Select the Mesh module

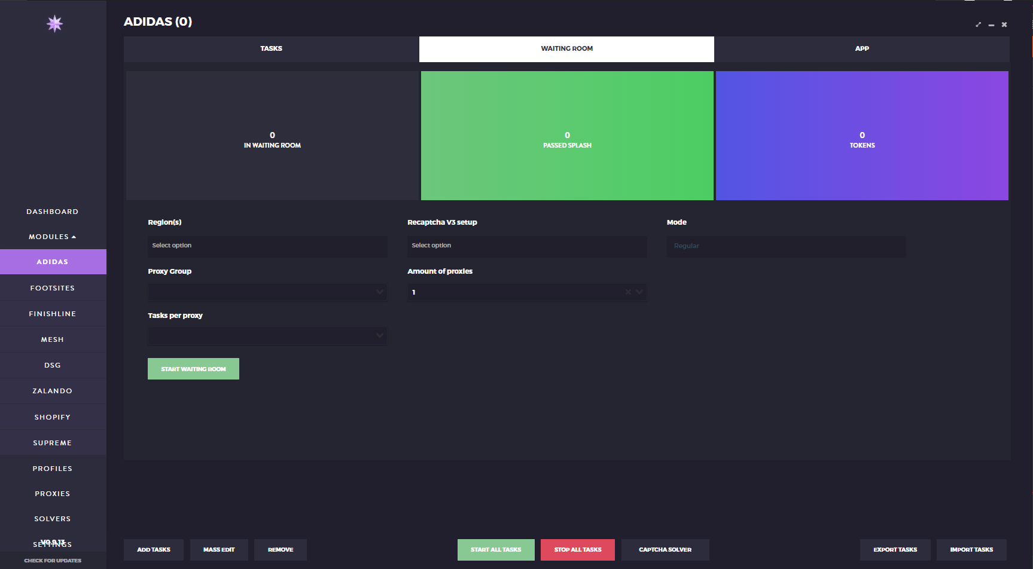pyautogui.click(x=53, y=339)
